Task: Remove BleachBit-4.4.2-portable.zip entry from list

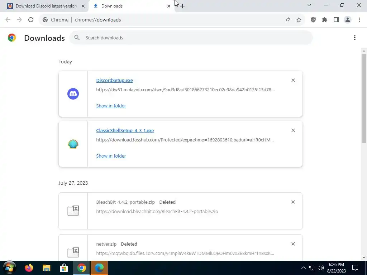Action: click(293, 202)
